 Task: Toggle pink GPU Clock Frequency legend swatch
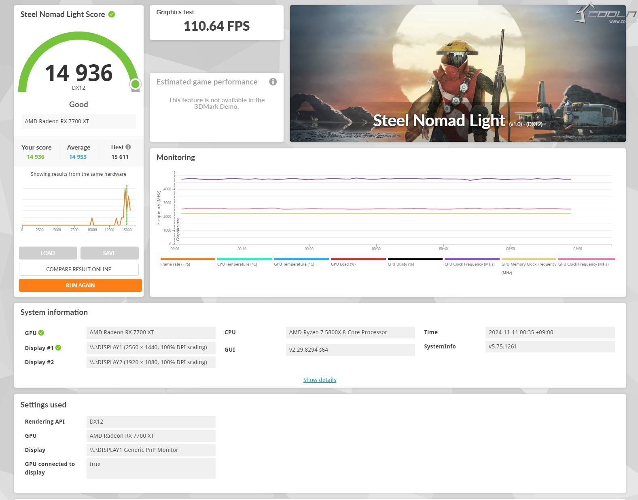point(587,259)
